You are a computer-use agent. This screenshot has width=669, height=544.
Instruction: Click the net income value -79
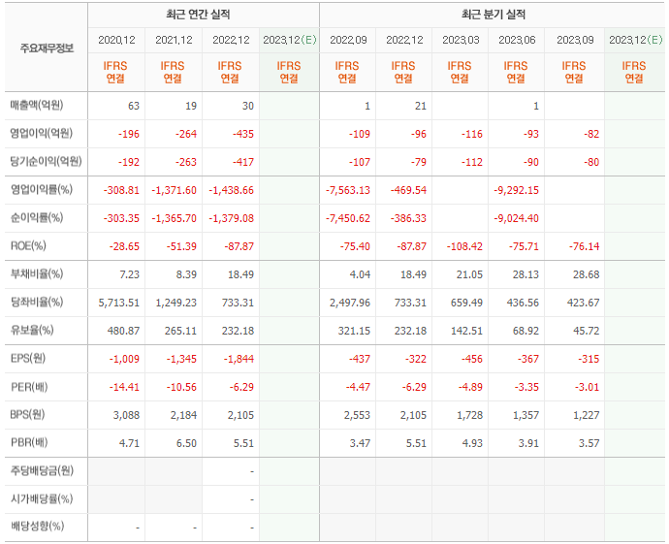tap(418, 162)
